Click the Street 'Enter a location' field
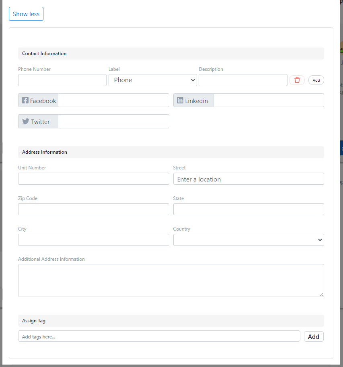Image resolution: width=343 pixels, height=367 pixels. [x=249, y=179]
